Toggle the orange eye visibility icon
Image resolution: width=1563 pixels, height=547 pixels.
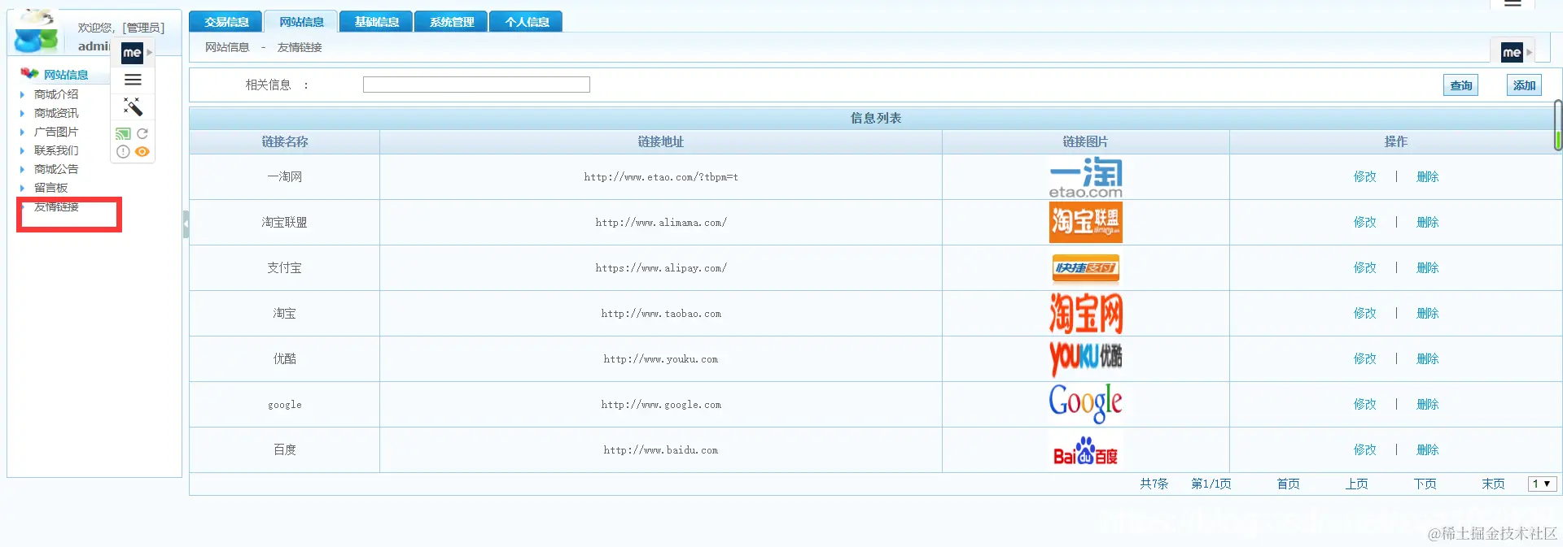point(142,152)
